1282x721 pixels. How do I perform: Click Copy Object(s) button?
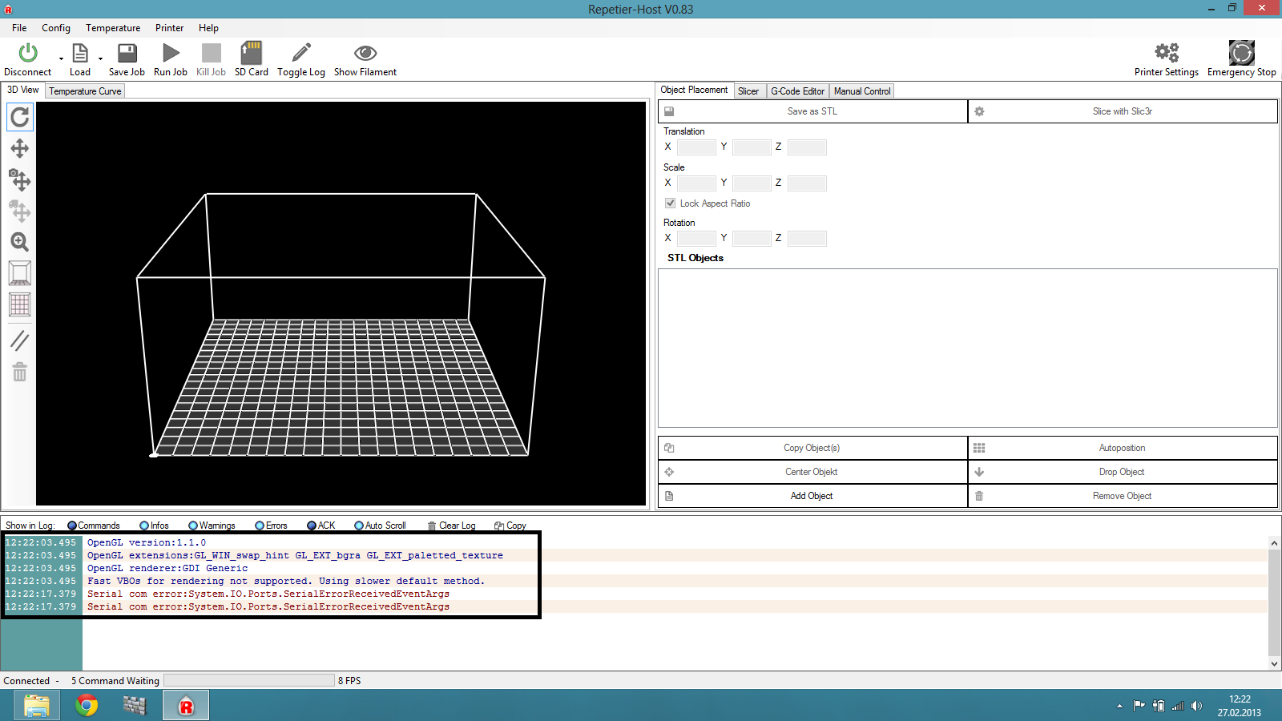(812, 448)
